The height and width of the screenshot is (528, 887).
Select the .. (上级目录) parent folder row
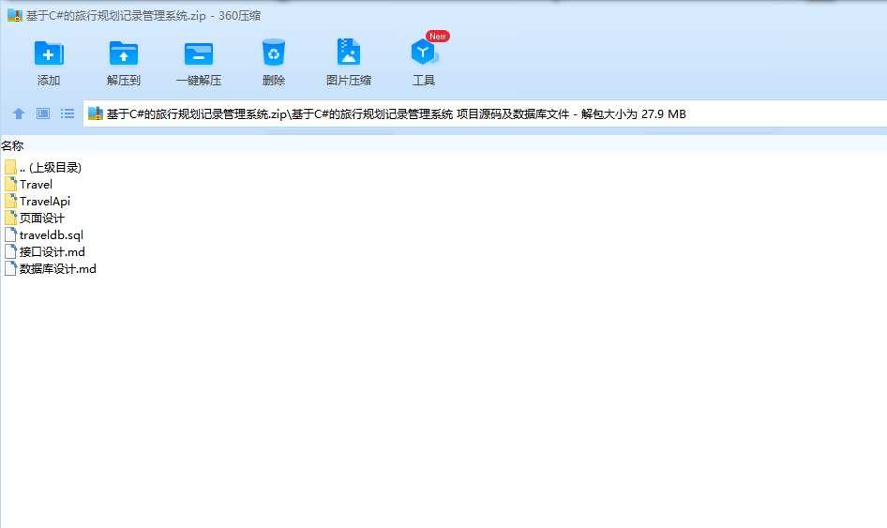point(43,168)
